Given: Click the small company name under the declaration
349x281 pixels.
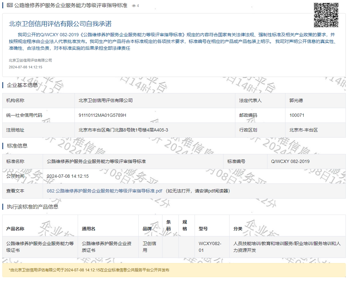Looking at the screenshot, I should tap(30, 61).
